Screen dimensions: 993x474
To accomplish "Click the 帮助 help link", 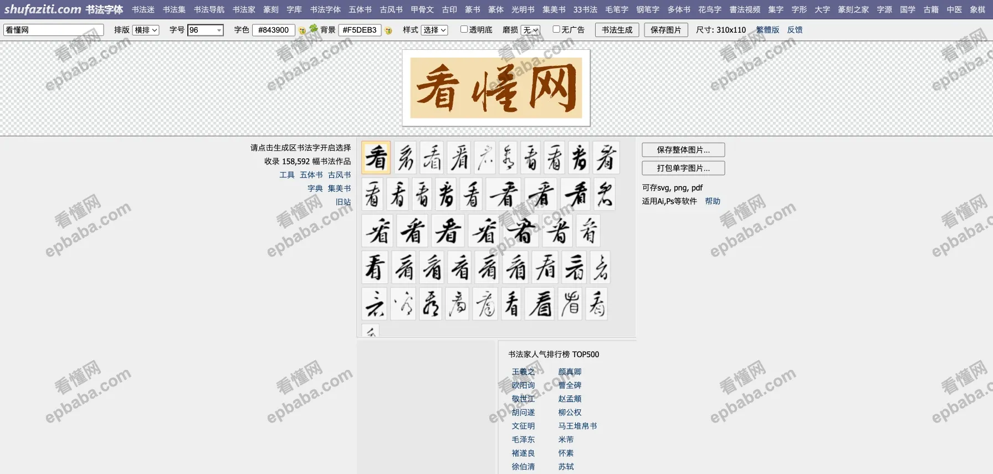I will pos(713,201).
